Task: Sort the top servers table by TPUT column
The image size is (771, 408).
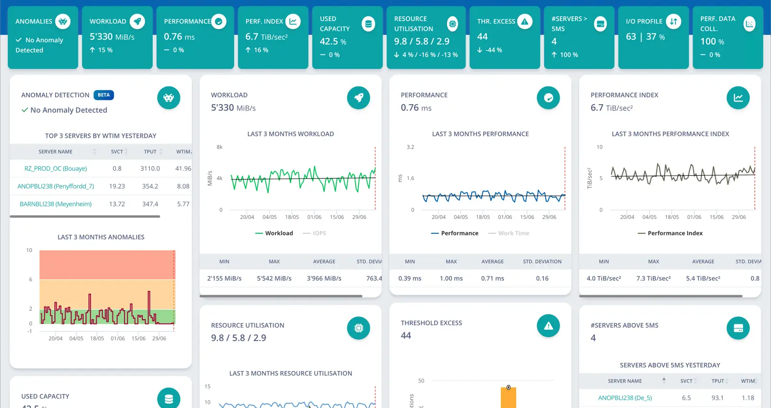Action: coord(150,152)
